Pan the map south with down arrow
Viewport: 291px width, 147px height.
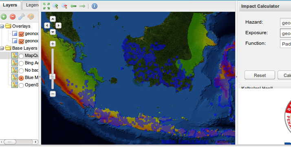53,32
